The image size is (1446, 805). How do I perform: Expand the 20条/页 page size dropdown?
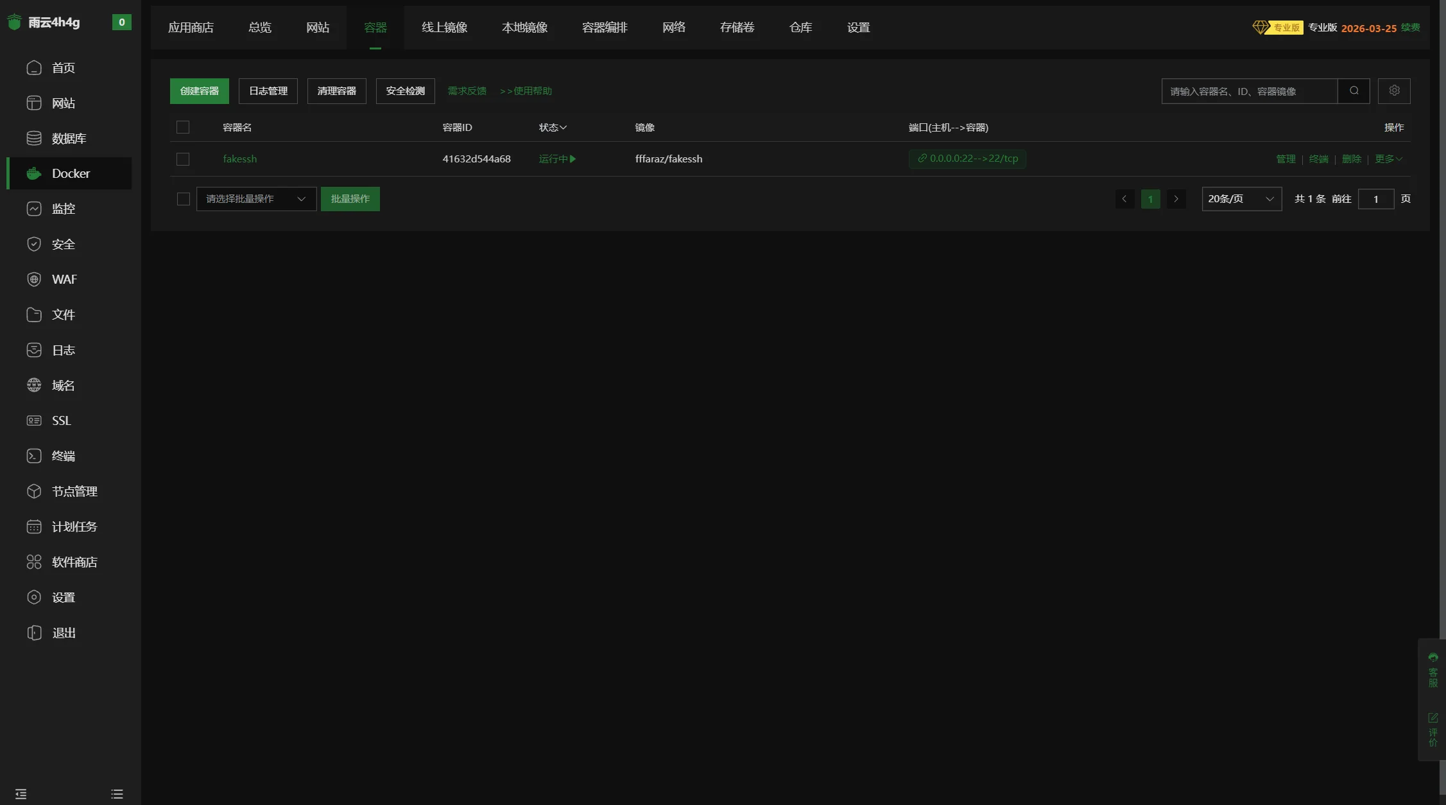click(x=1241, y=199)
